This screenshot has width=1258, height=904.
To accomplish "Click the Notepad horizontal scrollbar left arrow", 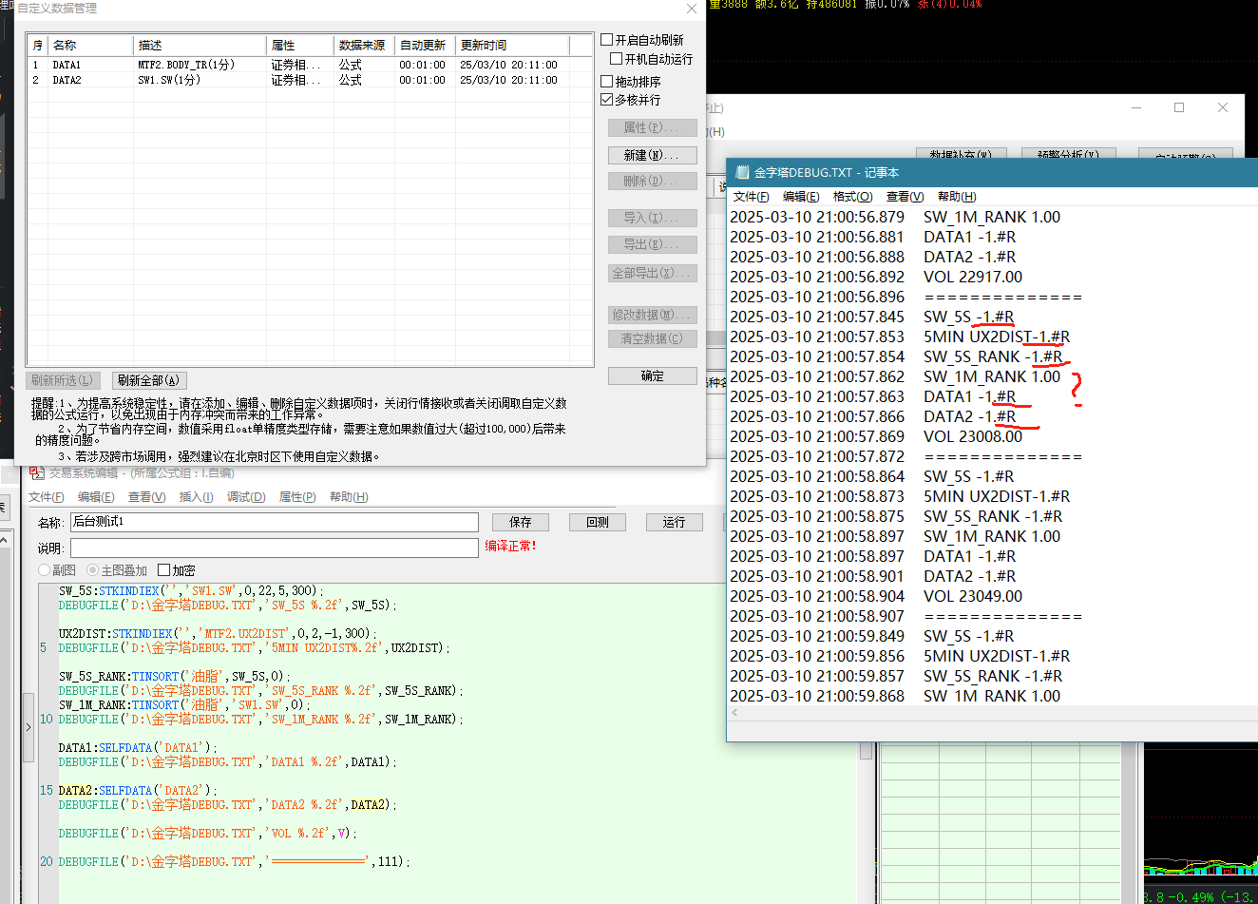I will [734, 711].
